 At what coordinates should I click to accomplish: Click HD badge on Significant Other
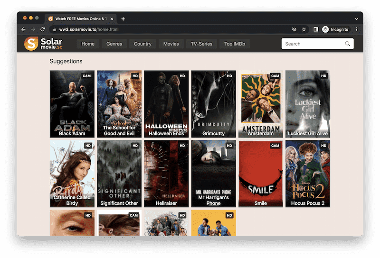(135, 146)
